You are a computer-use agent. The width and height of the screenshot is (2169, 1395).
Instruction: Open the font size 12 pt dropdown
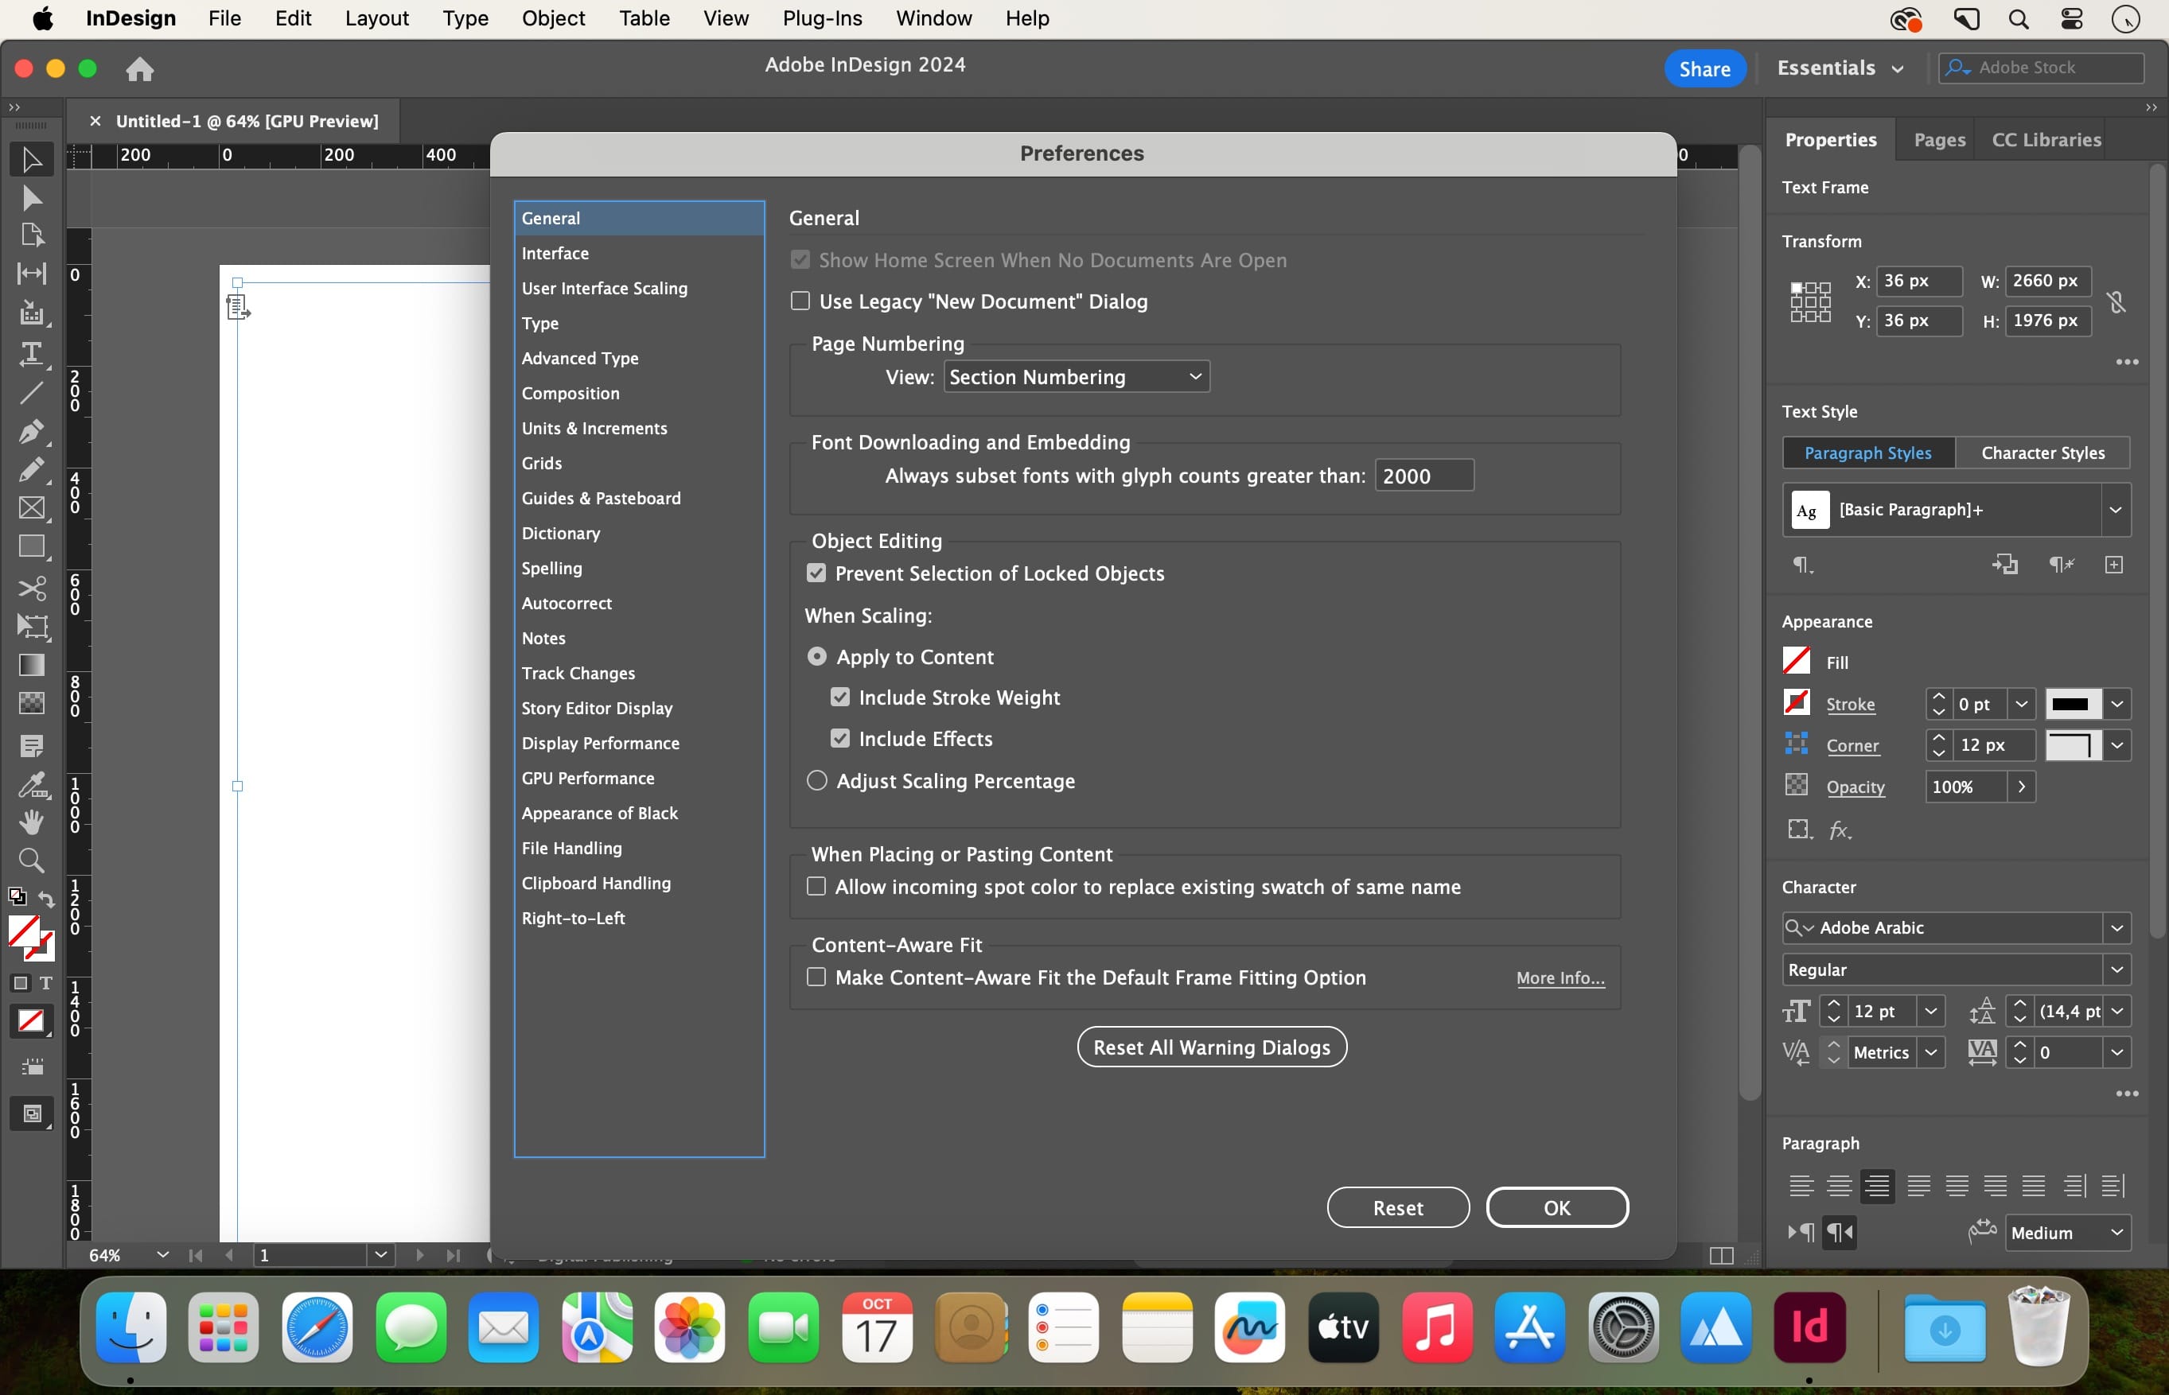point(1931,1012)
